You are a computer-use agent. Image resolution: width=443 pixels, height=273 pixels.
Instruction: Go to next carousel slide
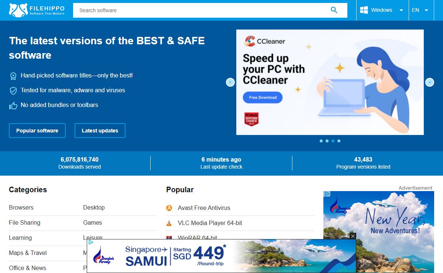pyautogui.click(x=430, y=82)
